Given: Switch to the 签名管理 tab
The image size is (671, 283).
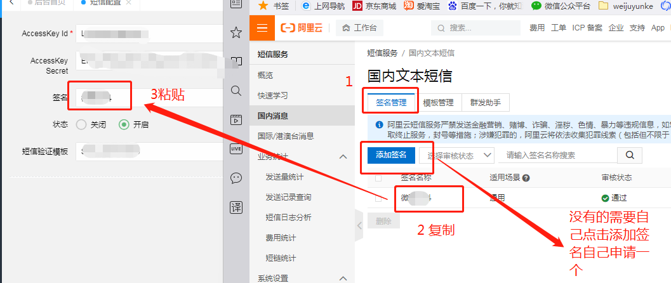Looking at the screenshot, I should tap(391, 103).
